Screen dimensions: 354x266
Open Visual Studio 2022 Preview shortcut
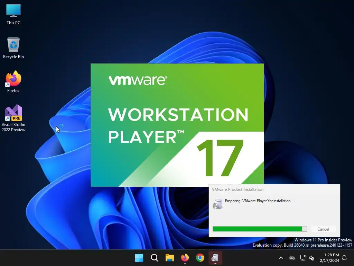pos(13,118)
